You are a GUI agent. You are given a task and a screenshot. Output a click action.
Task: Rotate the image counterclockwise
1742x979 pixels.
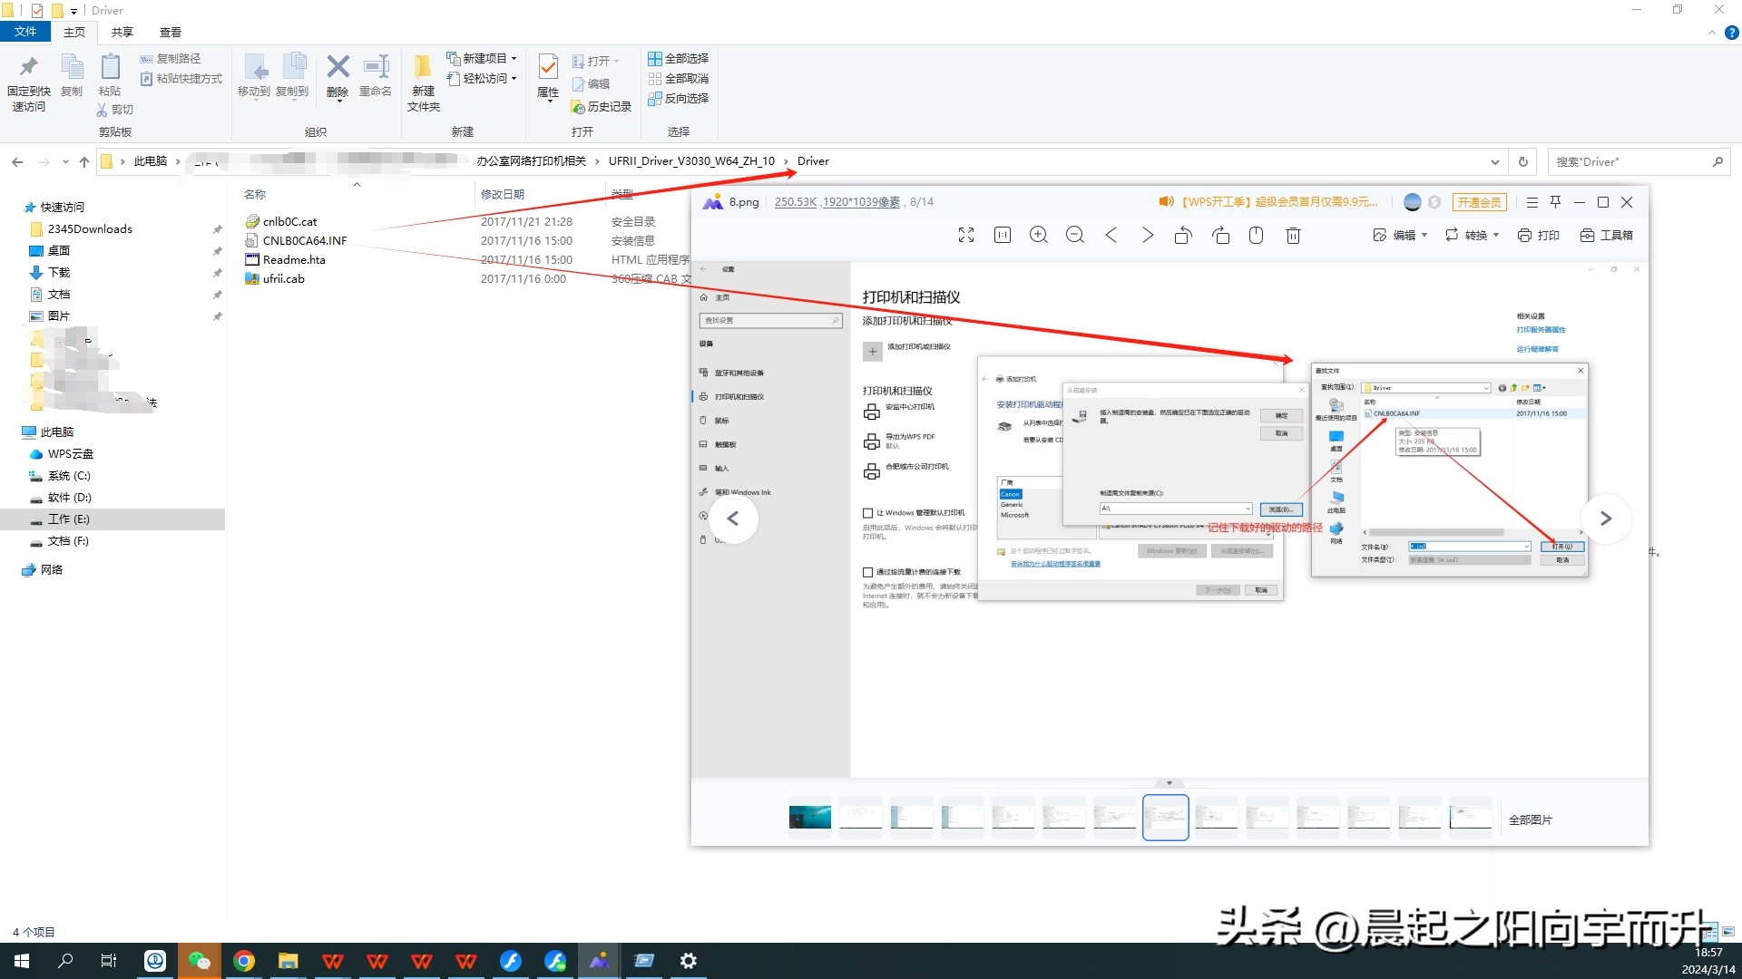[1183, 236]
